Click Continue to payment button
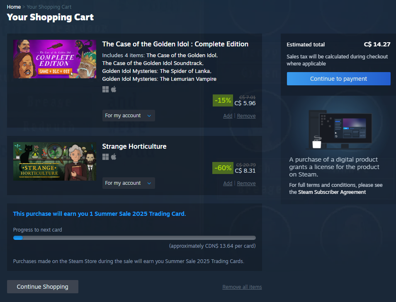 338,79
